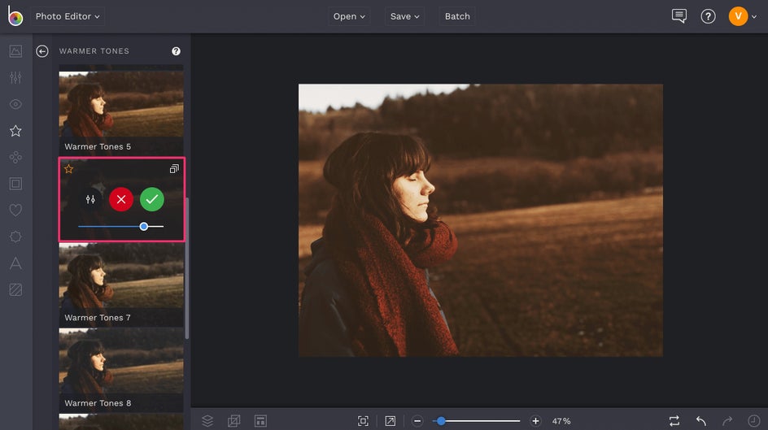Expand the Photo Editor dropdown

(68, 16)
